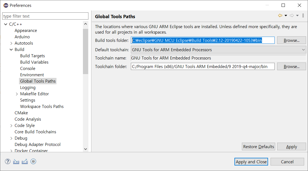Click scroll up arrow of tree

(85, 24)
